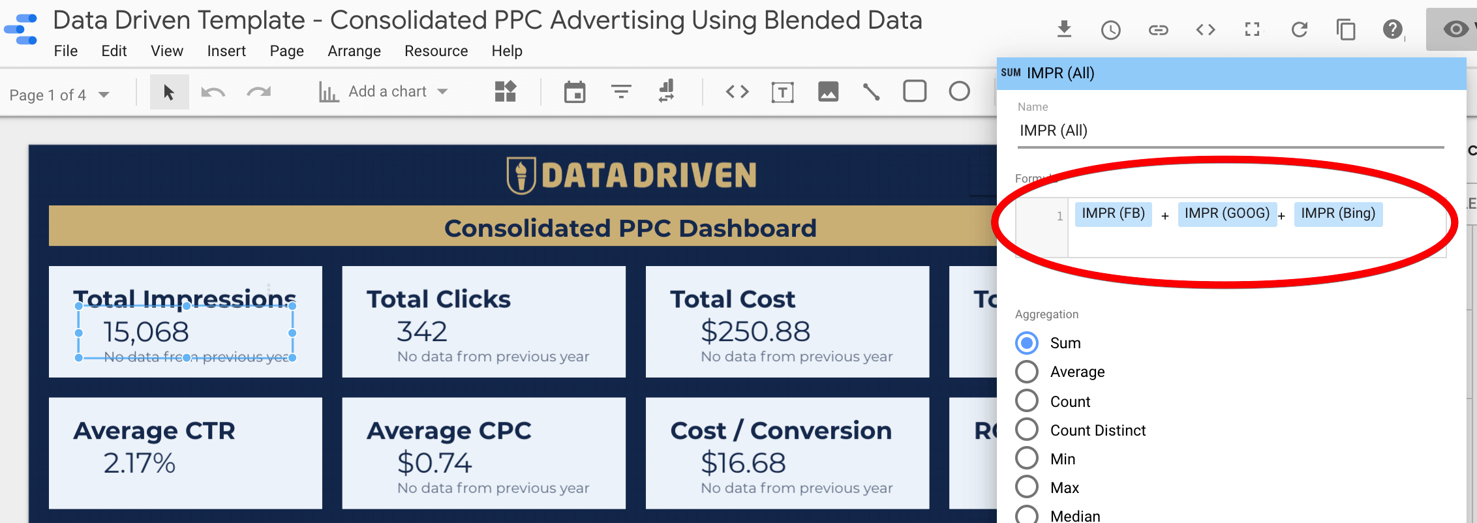The width and height of the screenshot is (1477, 523).
Task: Switch to View mode eye icon
Action: coord(1455,29)
